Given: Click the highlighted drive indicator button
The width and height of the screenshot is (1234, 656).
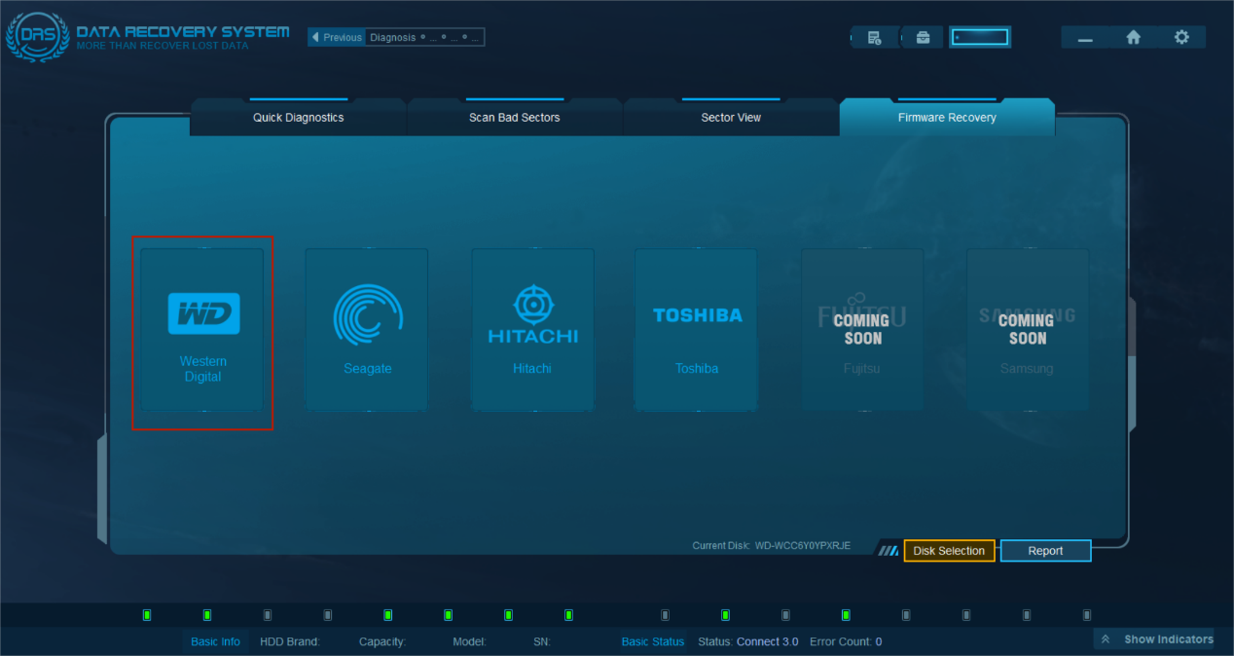Looking at the screenshot, I should [x=980, y=37].
